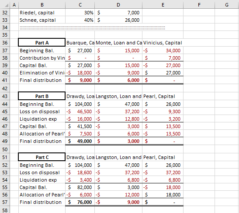Screen dimensions: 239x213
Task: Click the Part C label cell
Action: click(42, 157)
